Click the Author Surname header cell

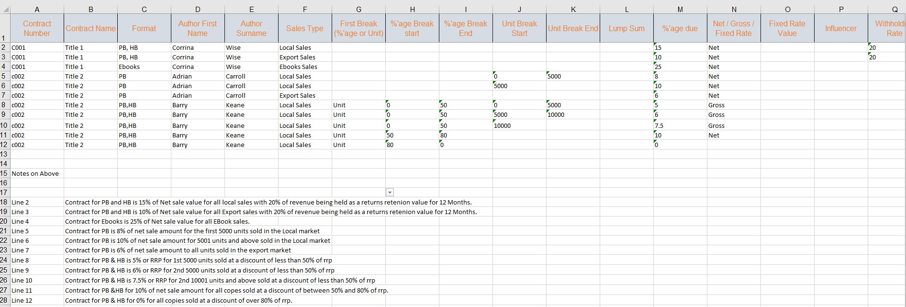coord(251,28)
